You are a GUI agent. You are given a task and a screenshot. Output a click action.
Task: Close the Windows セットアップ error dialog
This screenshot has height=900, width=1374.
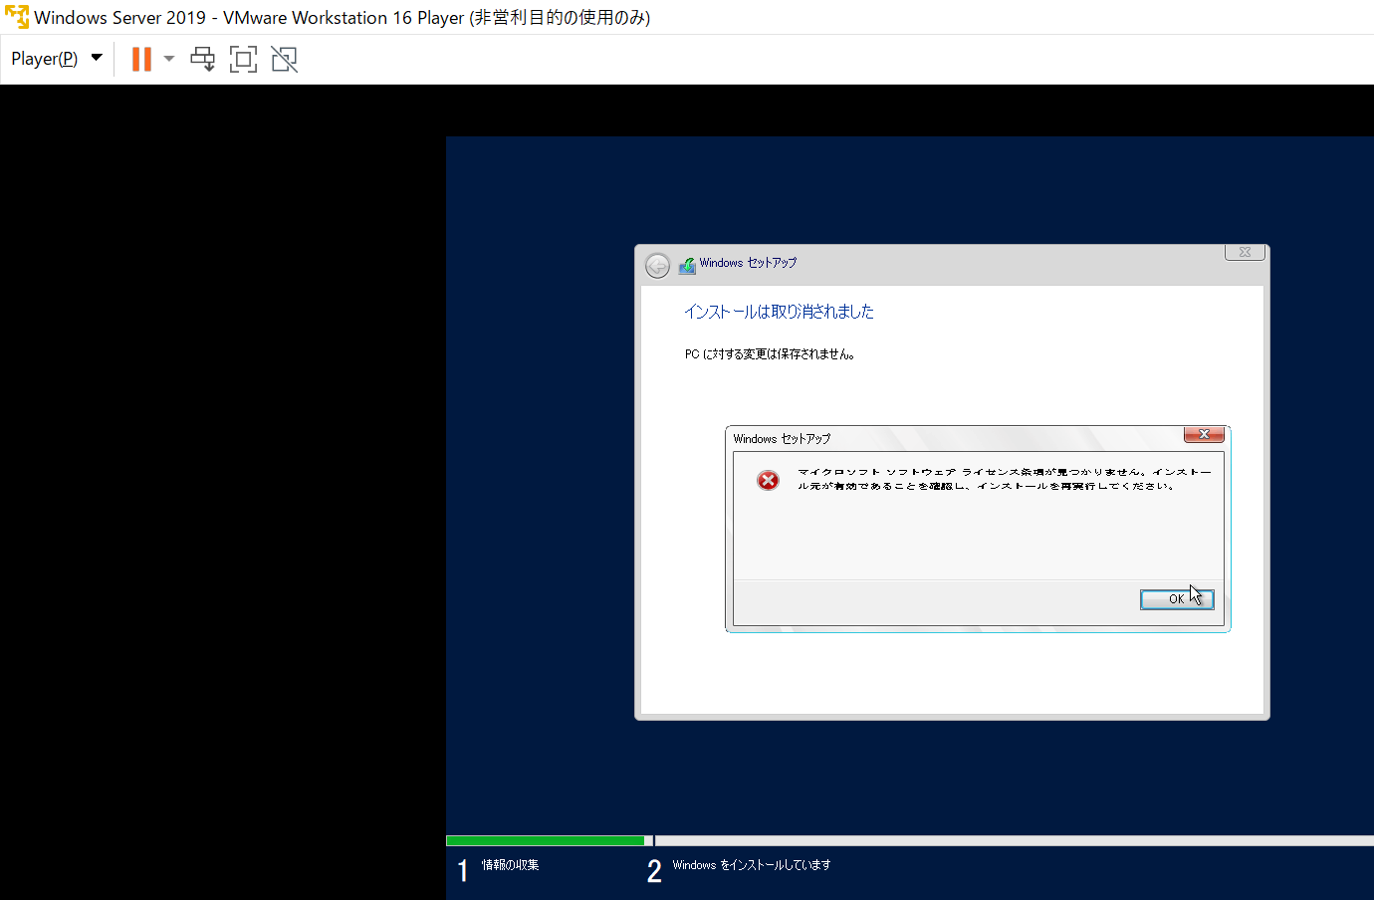[1204, 434]
